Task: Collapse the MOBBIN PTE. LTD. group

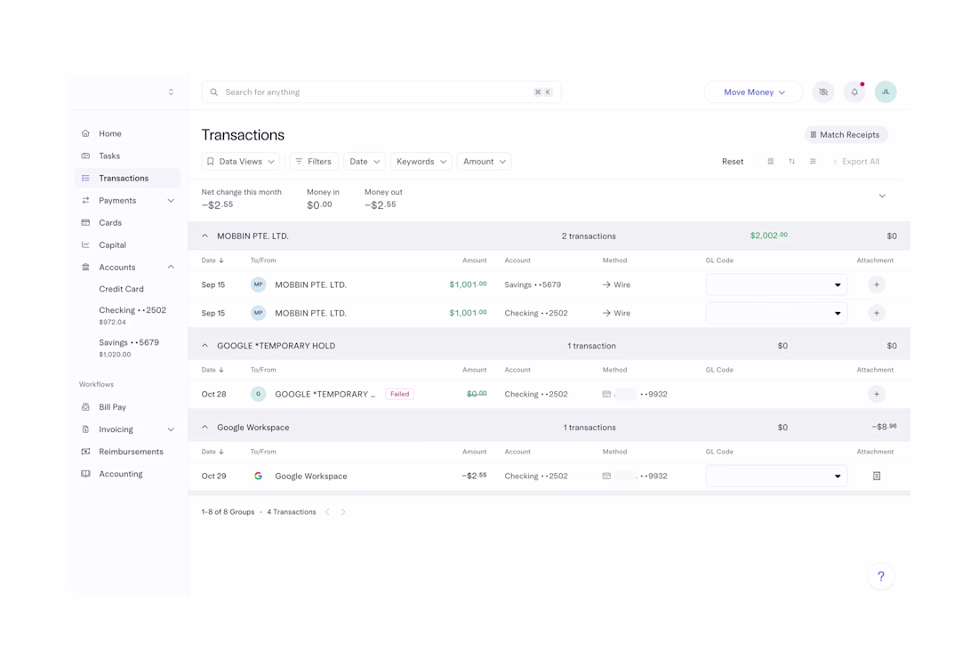Action: (205, 236)
